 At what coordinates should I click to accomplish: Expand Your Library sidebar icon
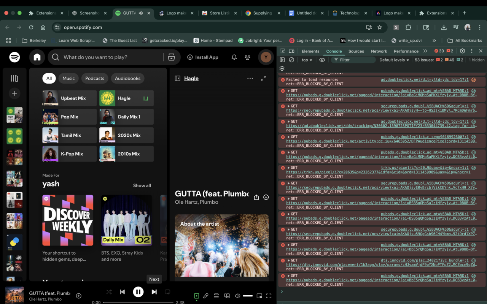coord(14,78)
